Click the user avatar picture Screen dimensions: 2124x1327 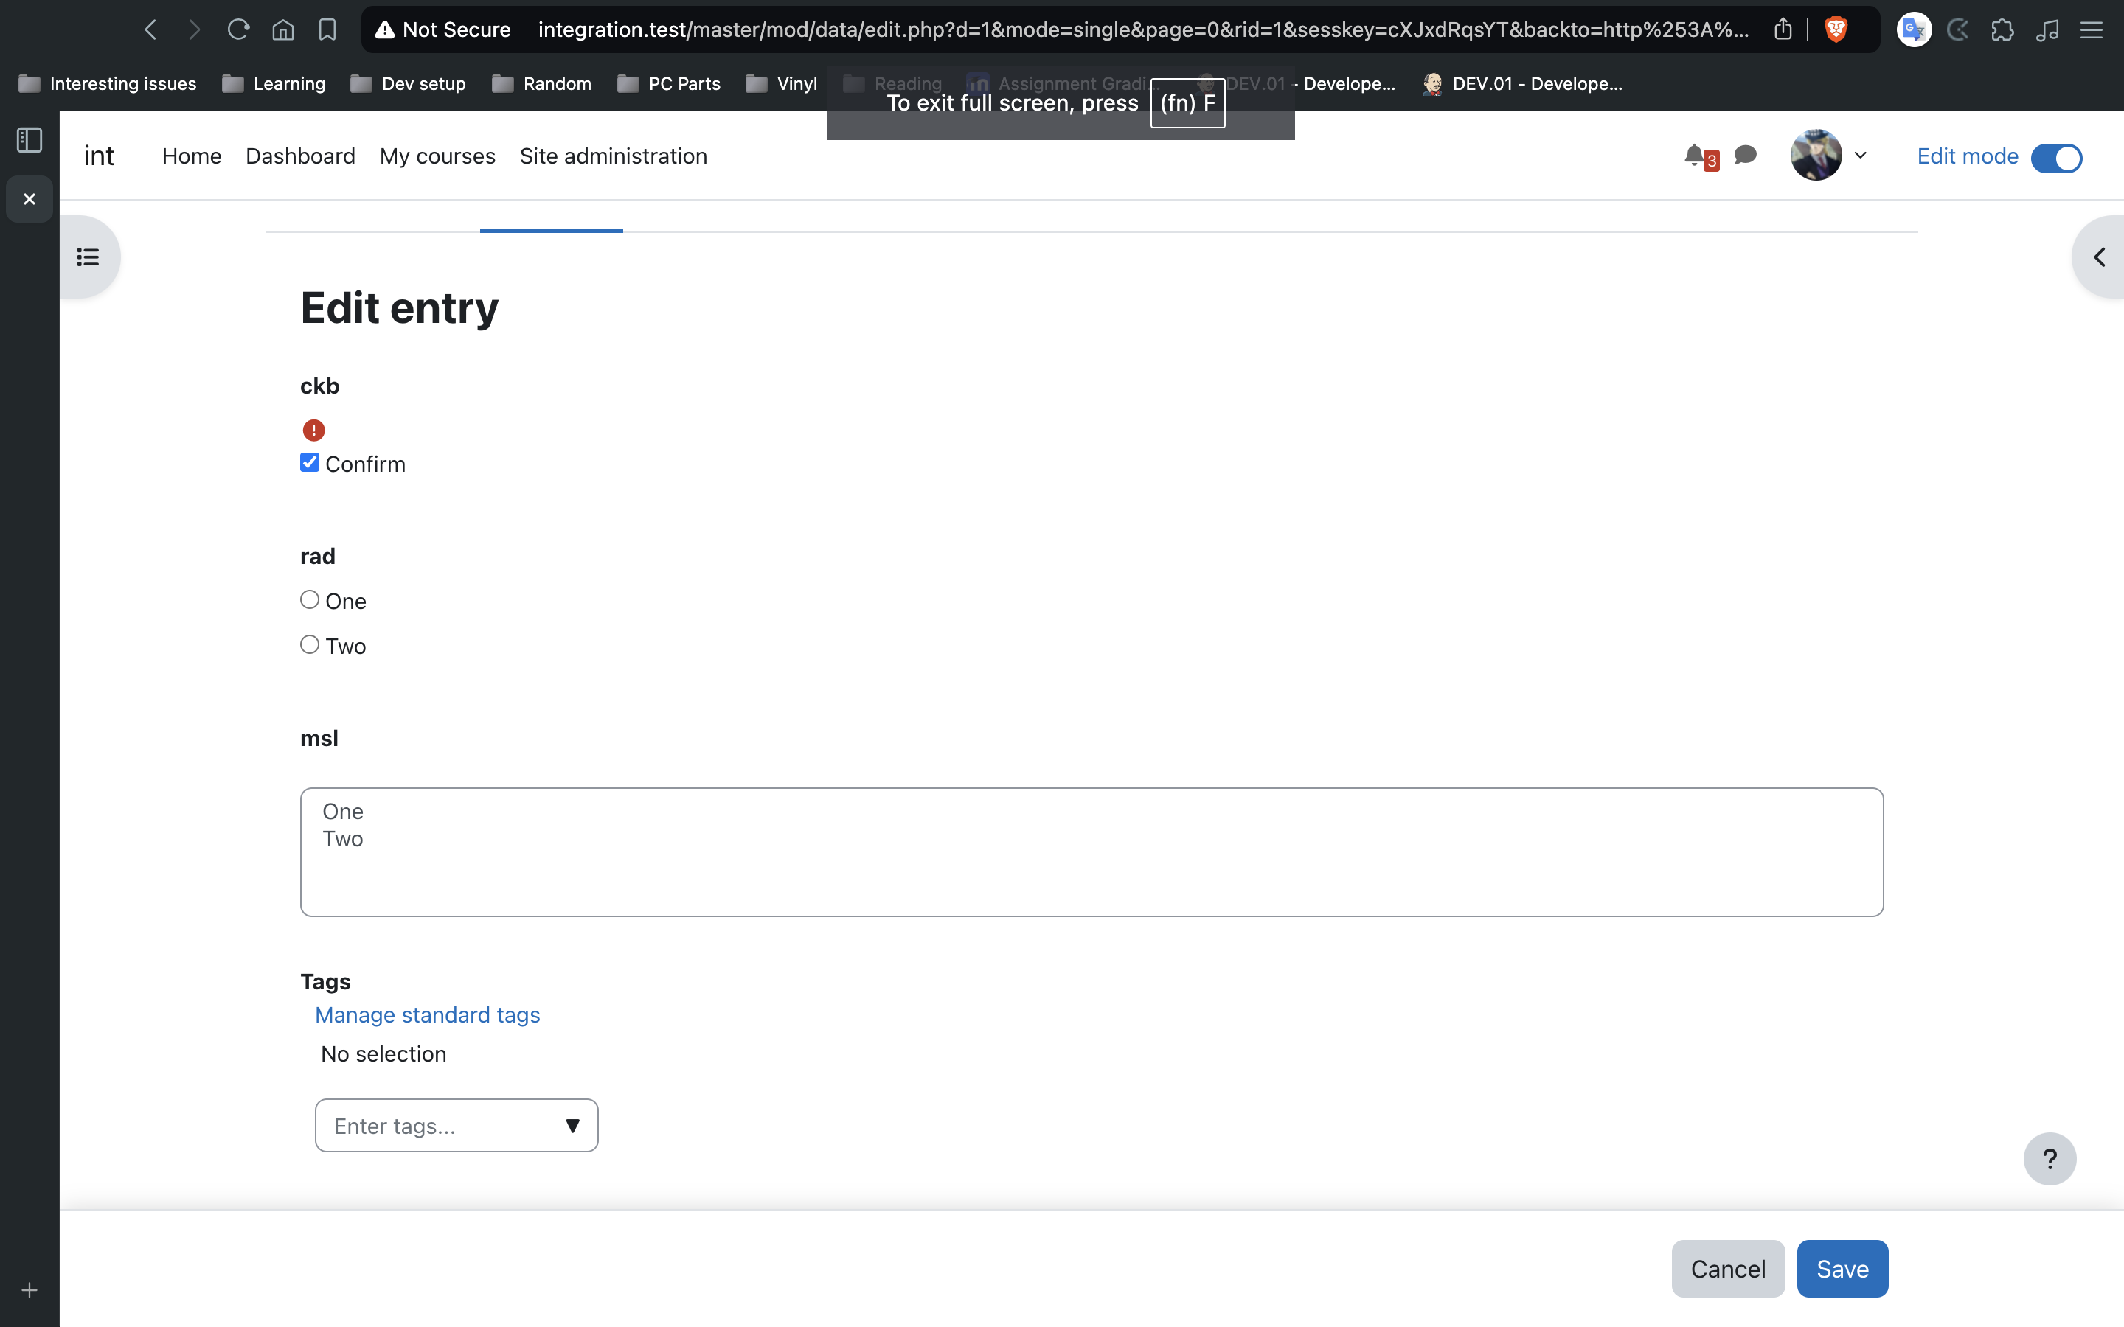[1816, 156]
